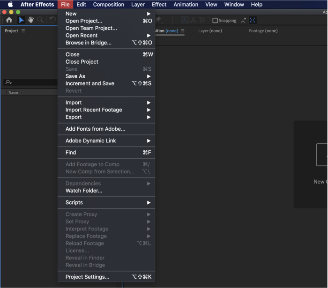Select the Zoom magnifier tool

40,20
